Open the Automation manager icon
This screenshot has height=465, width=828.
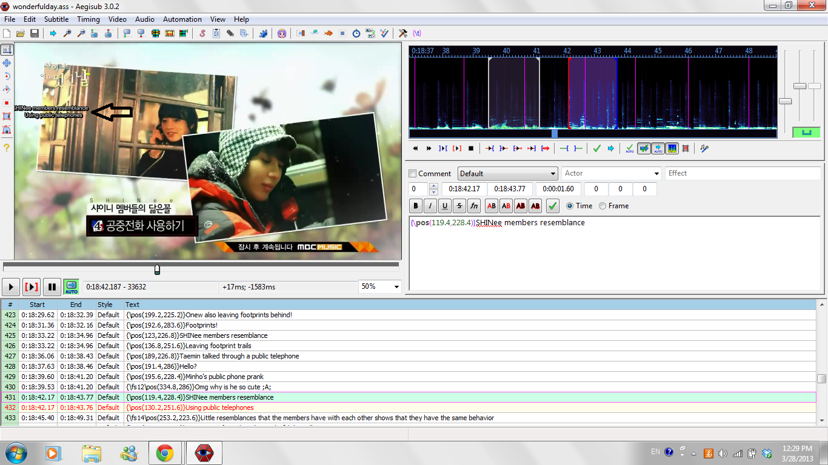(263, 33)
